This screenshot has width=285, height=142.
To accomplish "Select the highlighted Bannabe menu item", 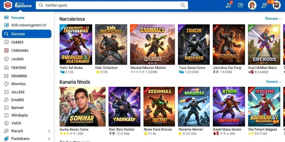I will (x=26, y=34).
